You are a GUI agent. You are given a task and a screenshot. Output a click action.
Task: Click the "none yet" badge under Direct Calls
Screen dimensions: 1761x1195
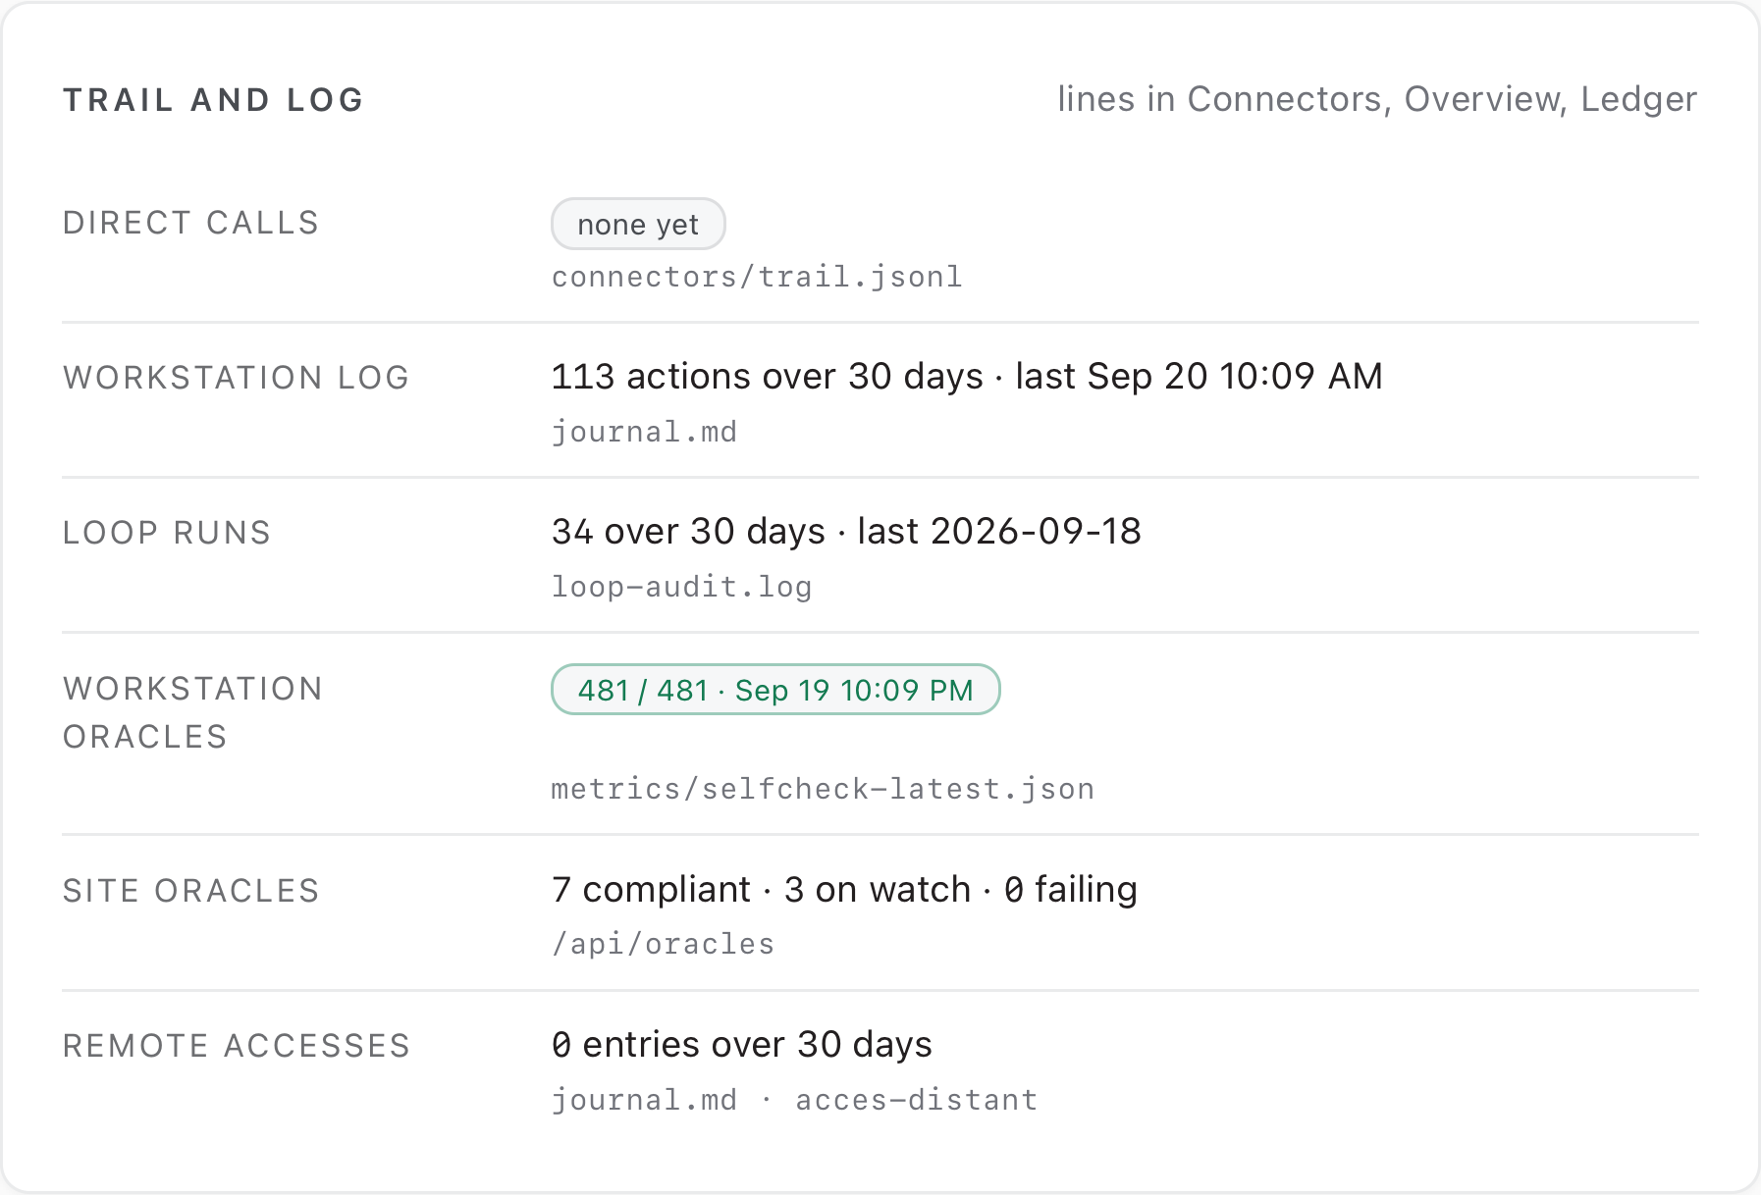coord(638,225)
